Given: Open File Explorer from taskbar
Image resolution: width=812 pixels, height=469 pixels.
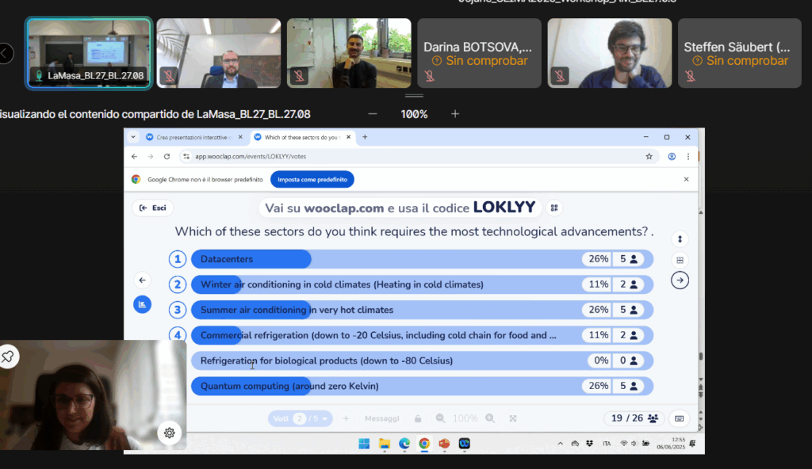Looking at the screenshot, I should (x=385, y=444).
